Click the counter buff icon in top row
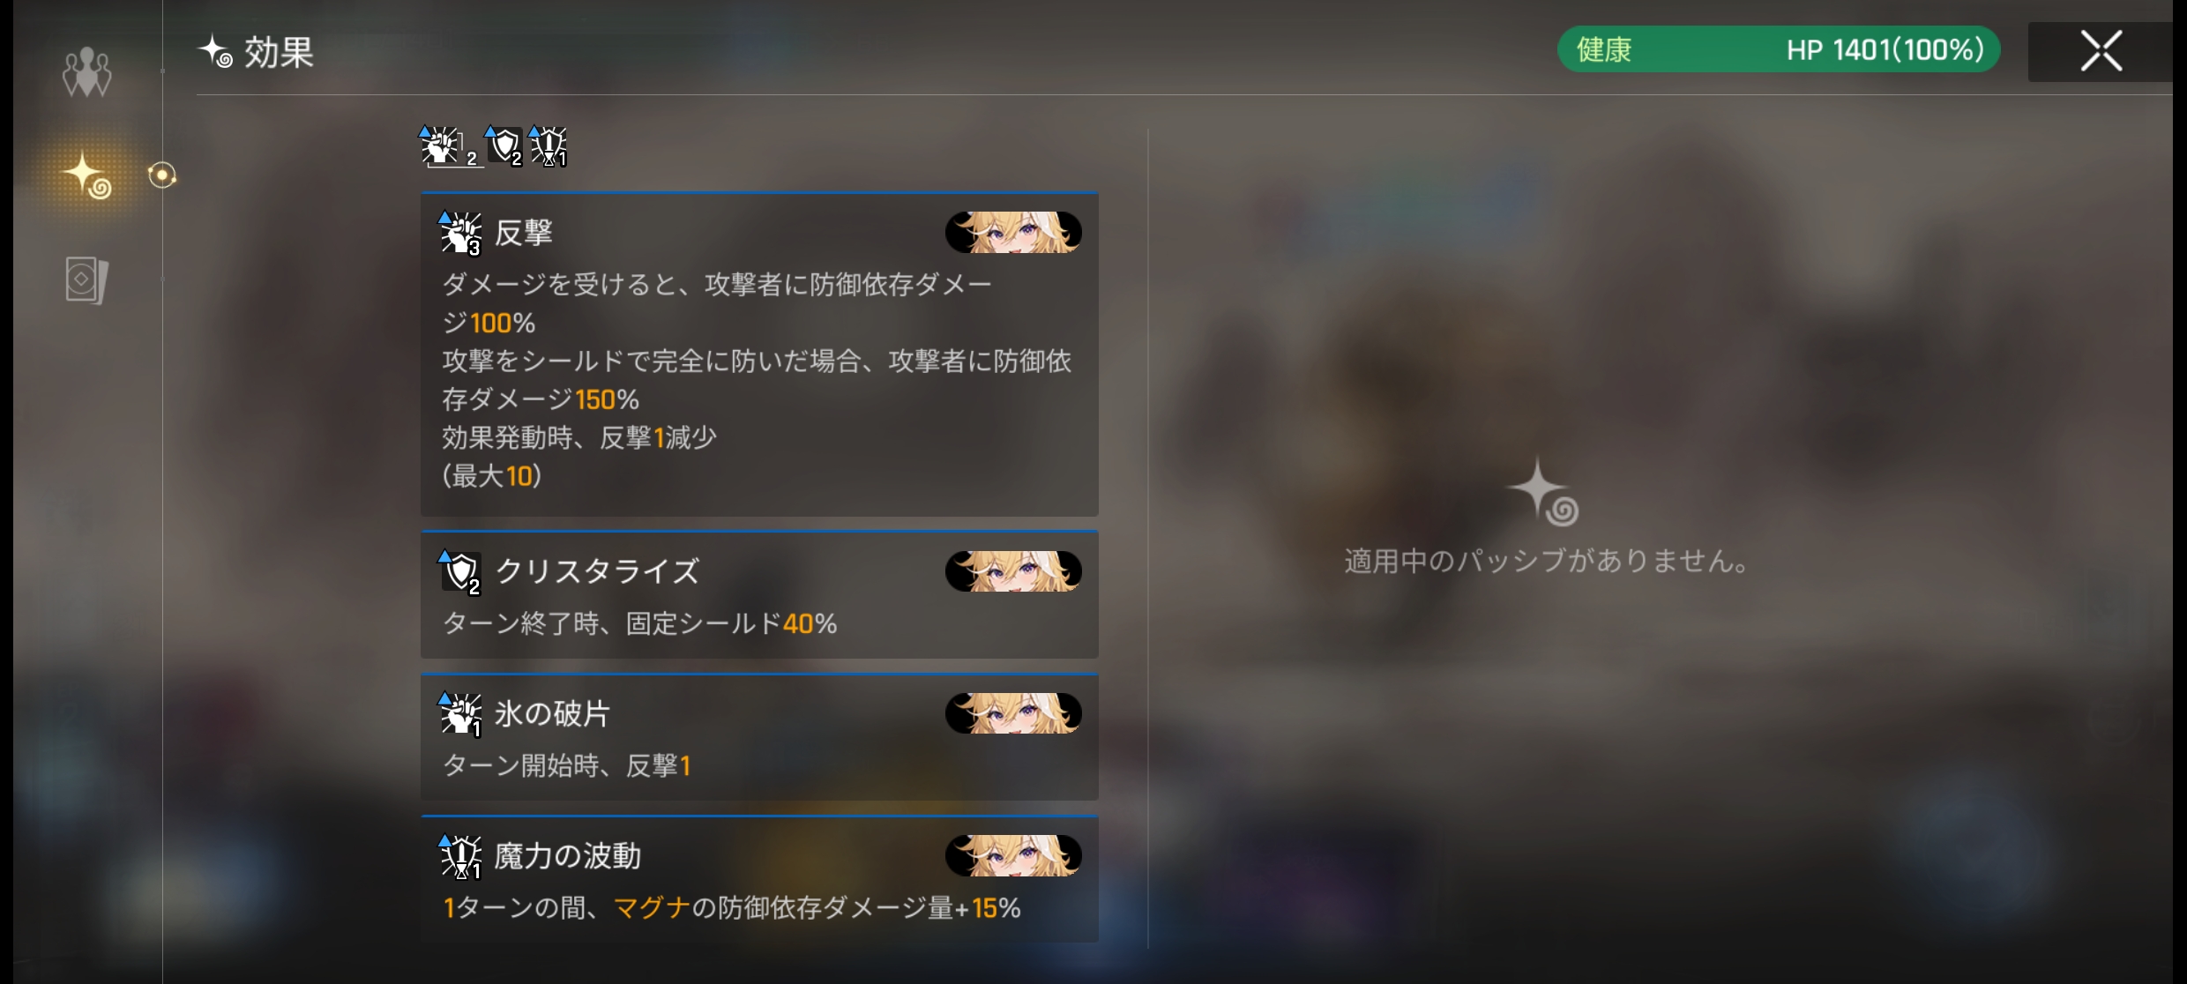 pos(450,146)
